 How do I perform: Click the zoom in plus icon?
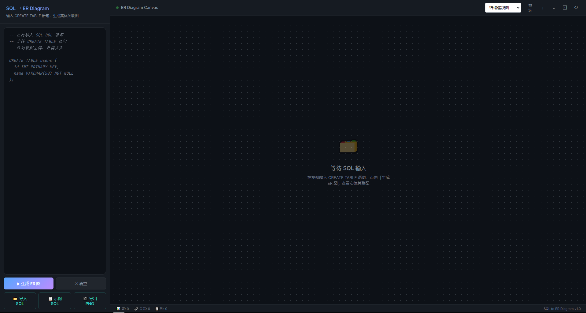[543, 8]
